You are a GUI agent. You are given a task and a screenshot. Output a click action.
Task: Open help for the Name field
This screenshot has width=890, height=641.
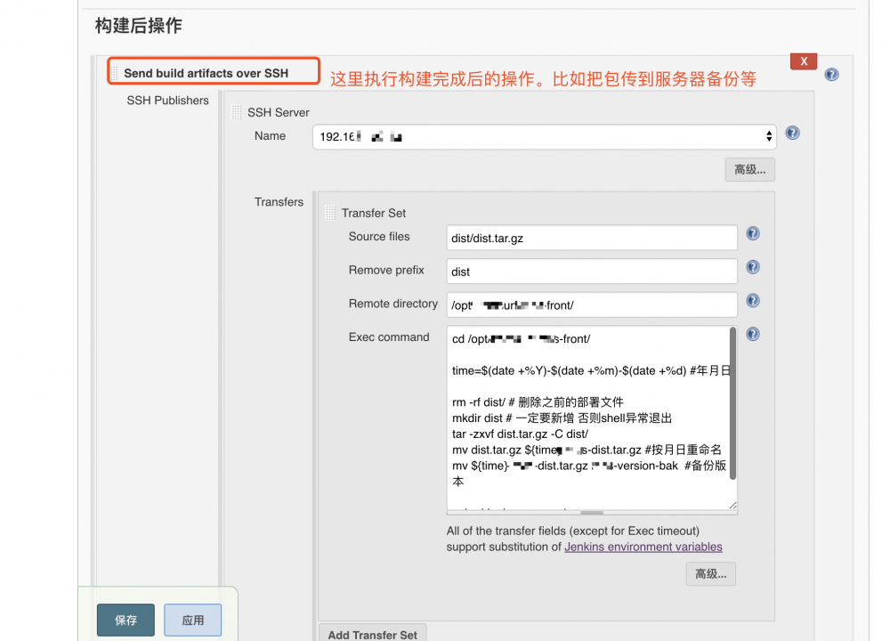coord(792,133)
